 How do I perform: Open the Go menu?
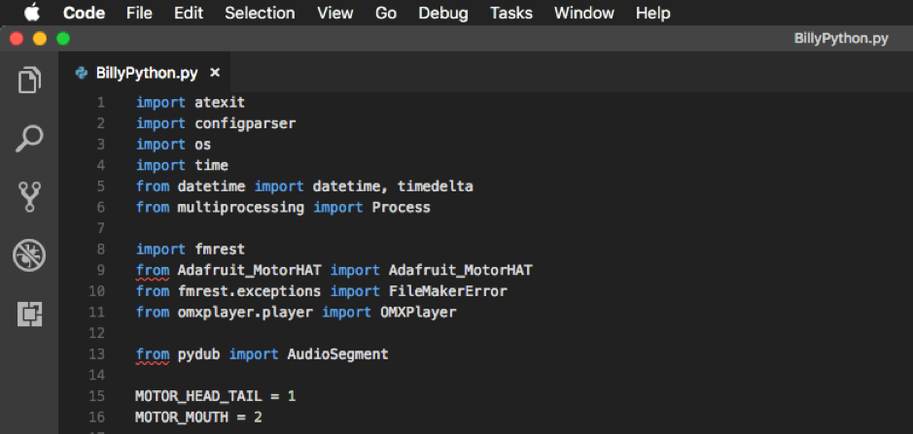(386, 13)
